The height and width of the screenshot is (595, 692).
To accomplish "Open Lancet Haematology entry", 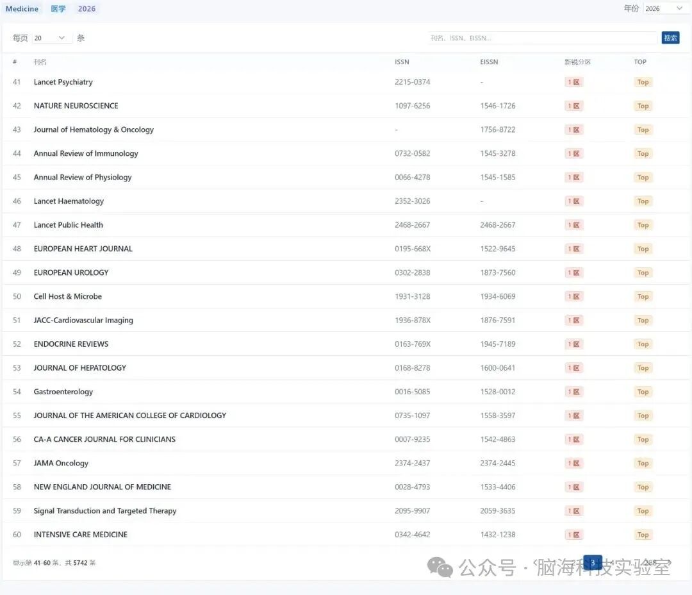I will [x=69, y=201].
